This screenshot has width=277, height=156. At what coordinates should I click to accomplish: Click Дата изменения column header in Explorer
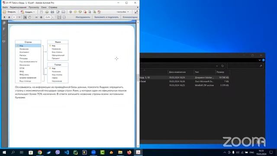coord(177,72)
